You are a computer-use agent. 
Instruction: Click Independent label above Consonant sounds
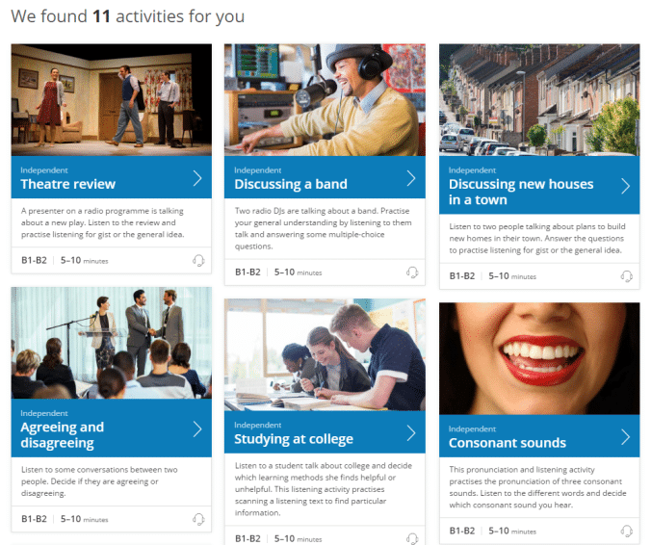coord(472,428)
